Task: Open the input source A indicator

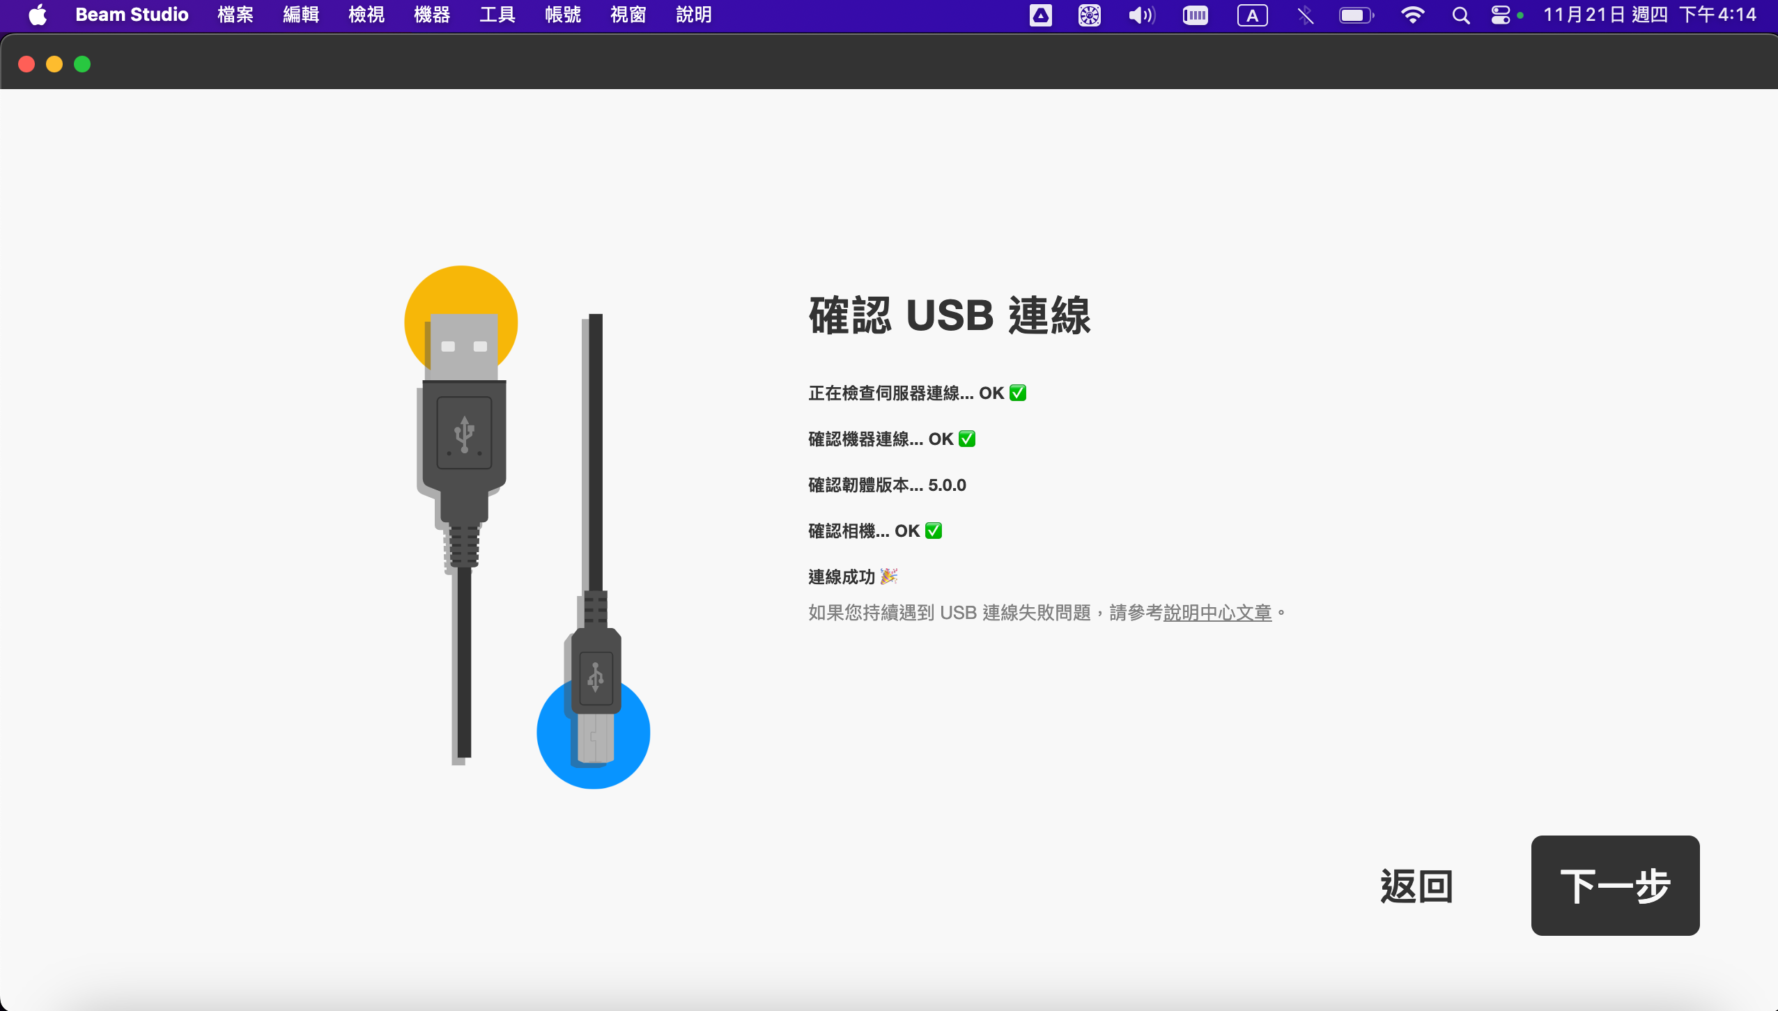Action: pos(1252,15)
